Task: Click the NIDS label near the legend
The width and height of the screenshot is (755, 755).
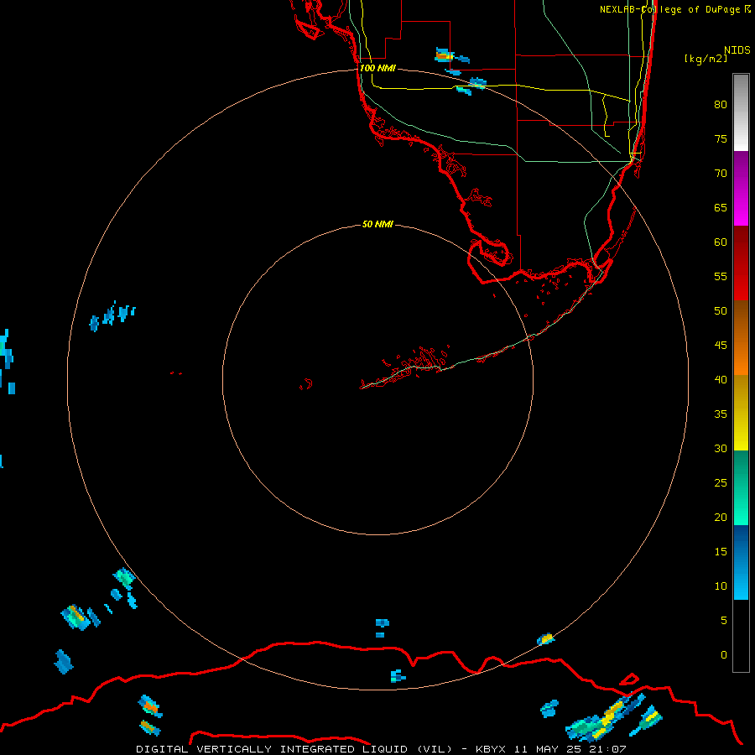Action: point(737,50)
